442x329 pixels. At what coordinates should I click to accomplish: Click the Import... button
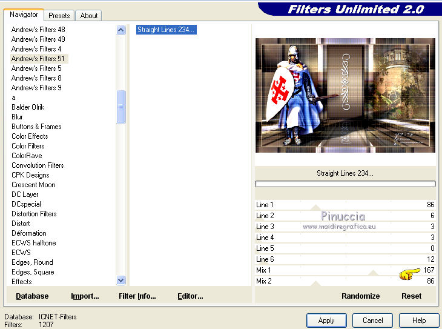[85, 296]
